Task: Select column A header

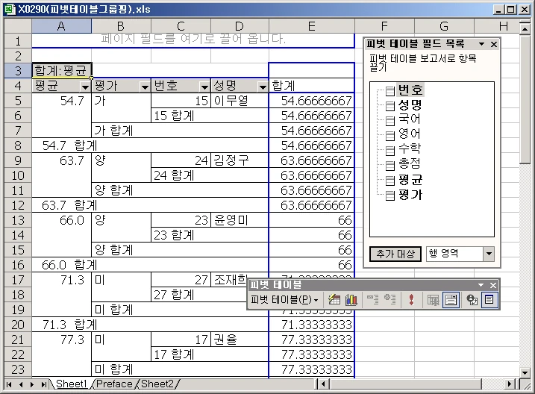Action: pos(61,26)
